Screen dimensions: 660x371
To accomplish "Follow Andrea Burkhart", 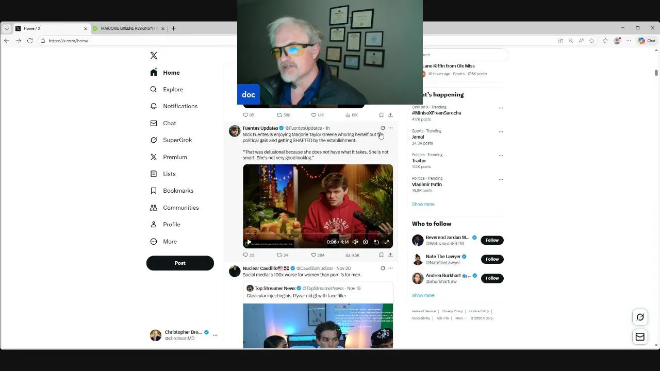I will [492, 278].
